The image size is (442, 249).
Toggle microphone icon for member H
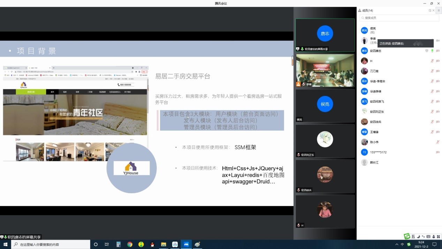(x=432, y=61)
